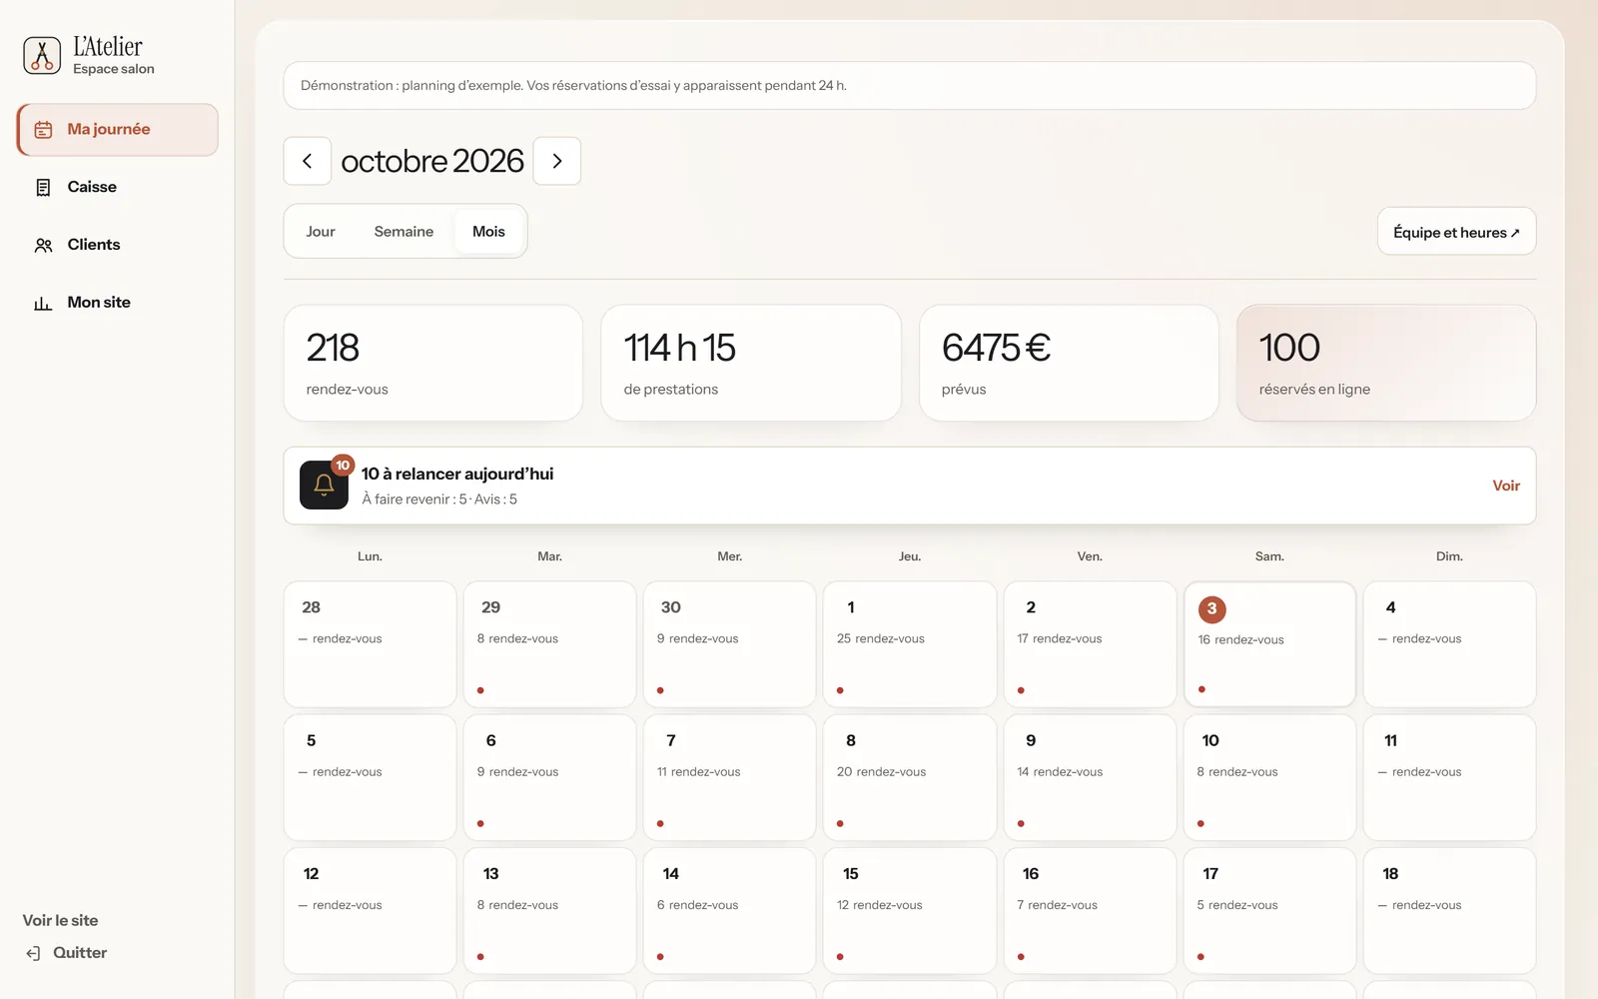The width and height of the screenshot is (1598, 999).
Task: Select day 2 with 17 rendez-vous
Action: [x=1090, y=644]
